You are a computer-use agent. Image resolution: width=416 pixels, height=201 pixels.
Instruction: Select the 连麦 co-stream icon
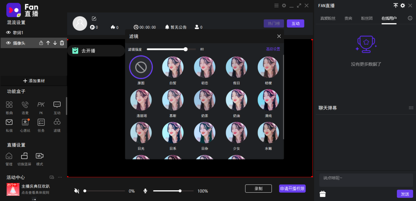[x=25, y=104]
